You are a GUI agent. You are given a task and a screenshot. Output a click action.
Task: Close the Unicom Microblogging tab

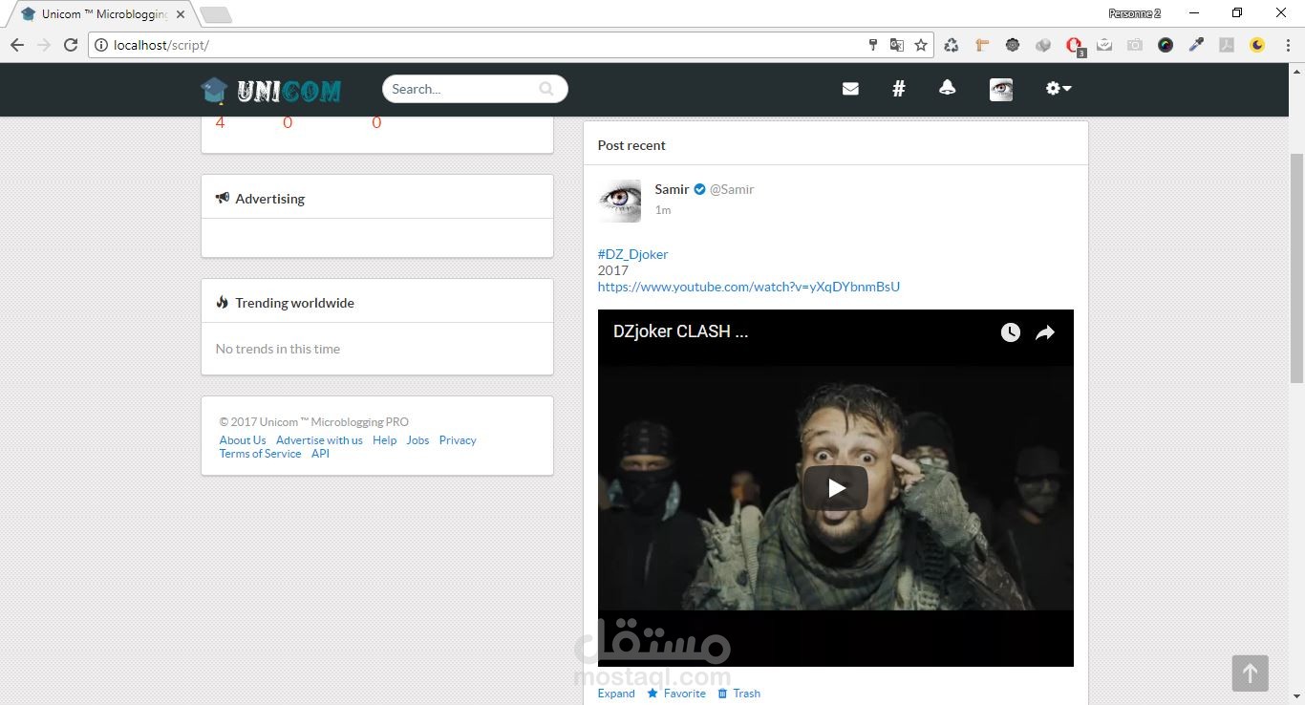pos(181,14)
